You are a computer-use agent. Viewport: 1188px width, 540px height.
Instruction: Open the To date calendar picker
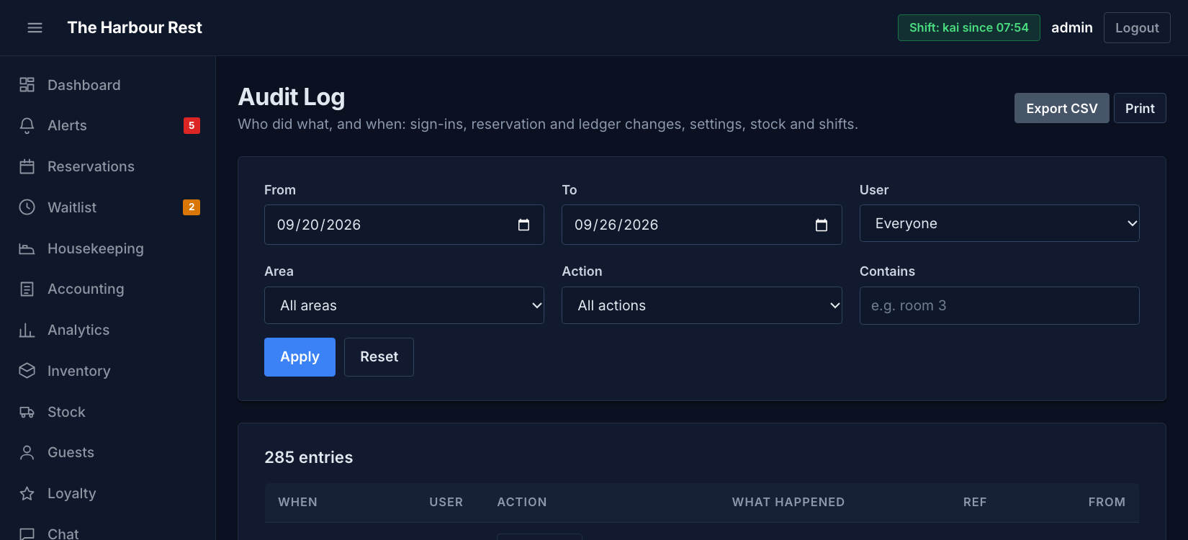(x=822, y=225)
